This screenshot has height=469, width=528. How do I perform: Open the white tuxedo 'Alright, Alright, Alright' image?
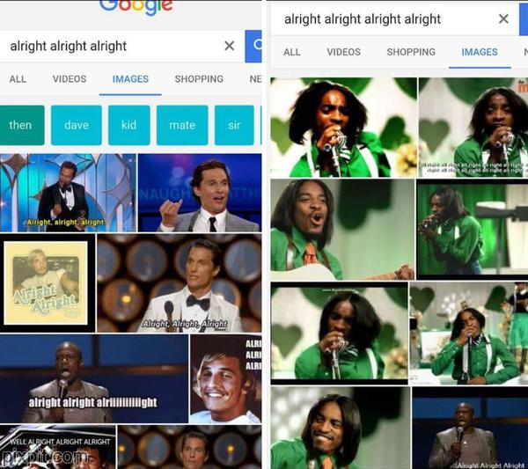click(x=180, y=283)
